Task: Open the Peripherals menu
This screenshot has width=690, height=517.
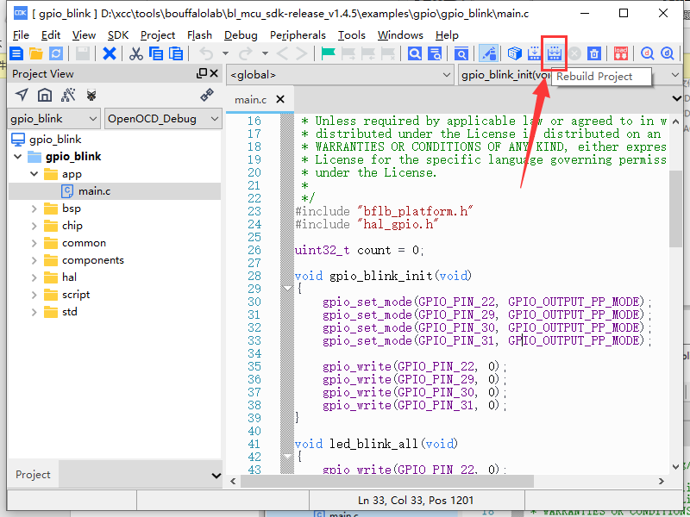Action: coord(298,35)
